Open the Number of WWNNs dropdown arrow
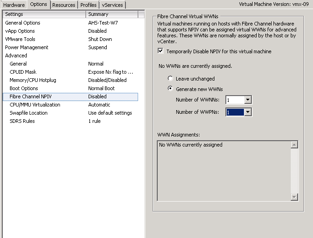 point(248,100)
